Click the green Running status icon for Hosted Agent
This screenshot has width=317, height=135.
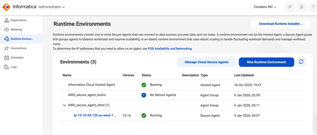144,85
